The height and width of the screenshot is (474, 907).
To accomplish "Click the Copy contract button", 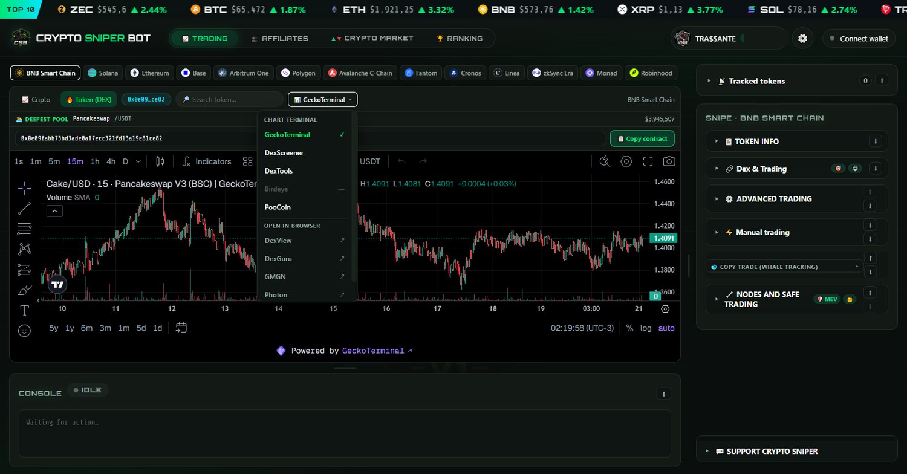I will pos(642,138).
